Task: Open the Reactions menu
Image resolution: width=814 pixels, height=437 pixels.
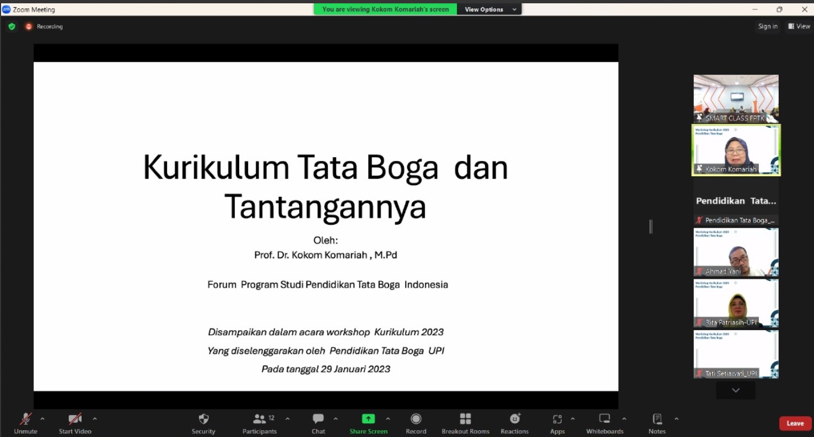Action: point(515,423)
